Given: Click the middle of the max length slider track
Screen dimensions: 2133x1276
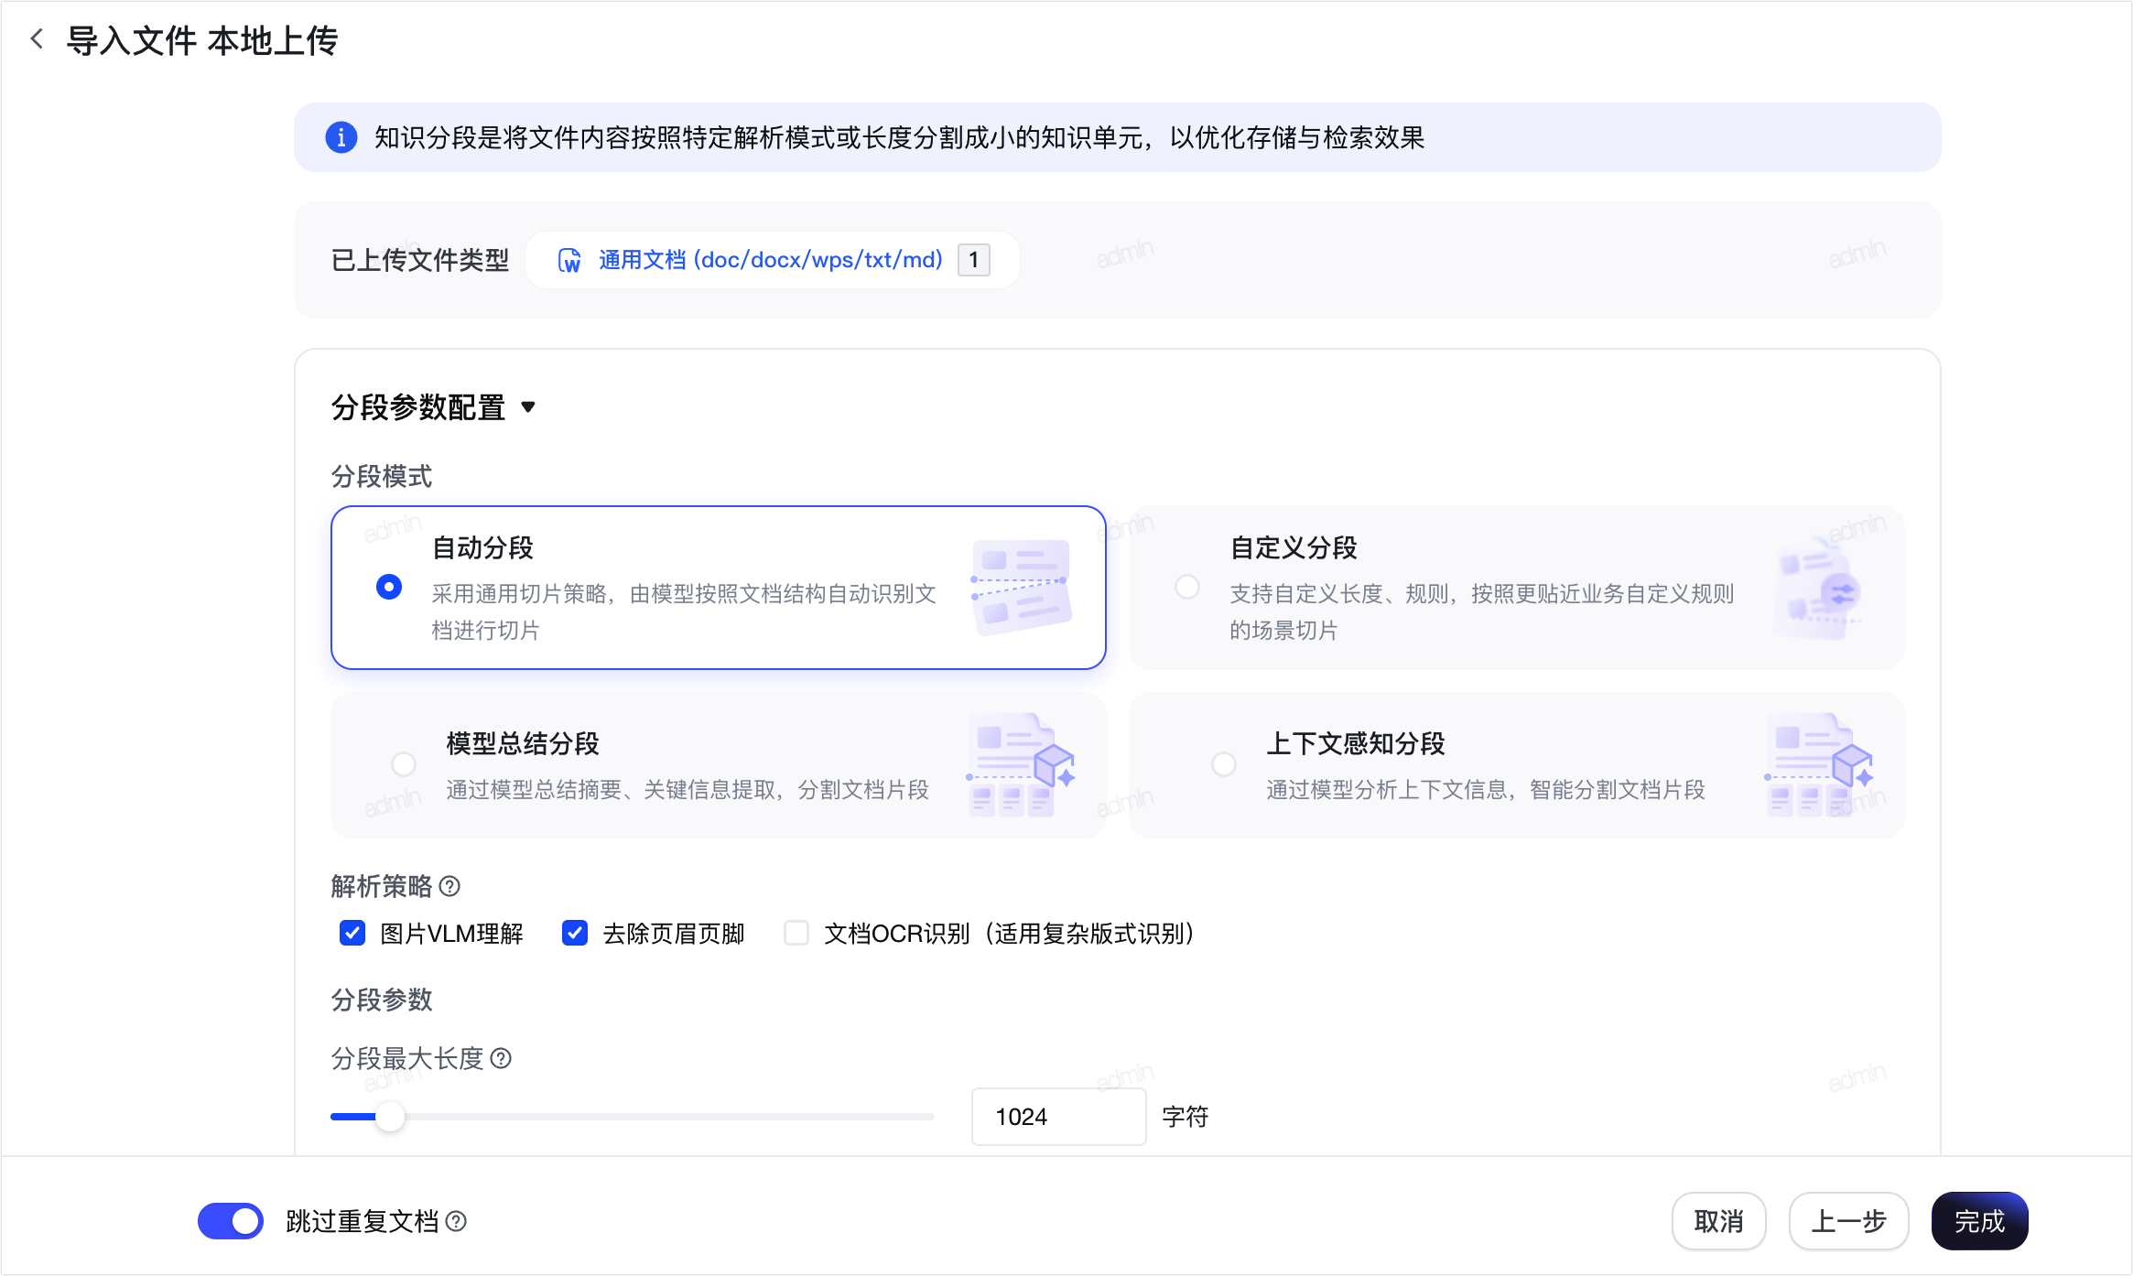Looking at the screenshot, I should tap(633, 1117).
